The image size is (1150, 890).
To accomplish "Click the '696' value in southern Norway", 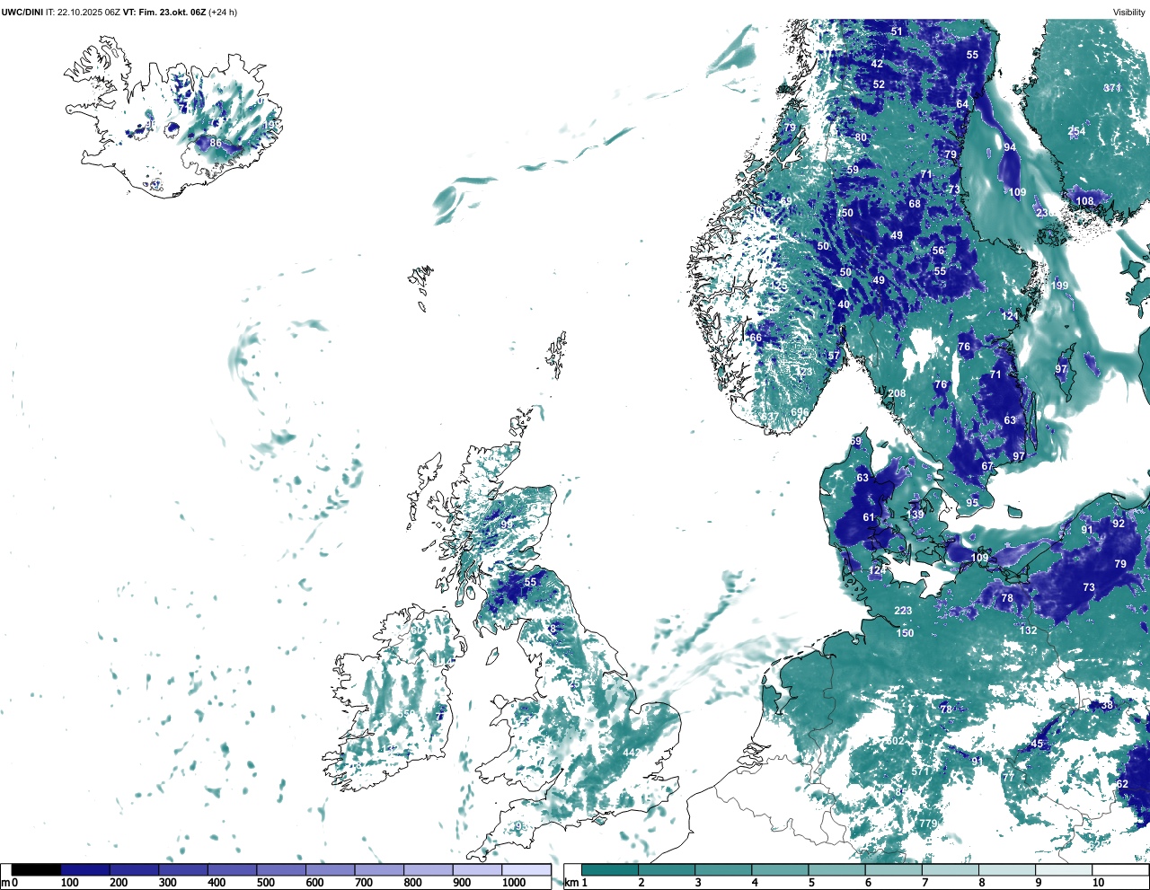I will pos(800,412).
